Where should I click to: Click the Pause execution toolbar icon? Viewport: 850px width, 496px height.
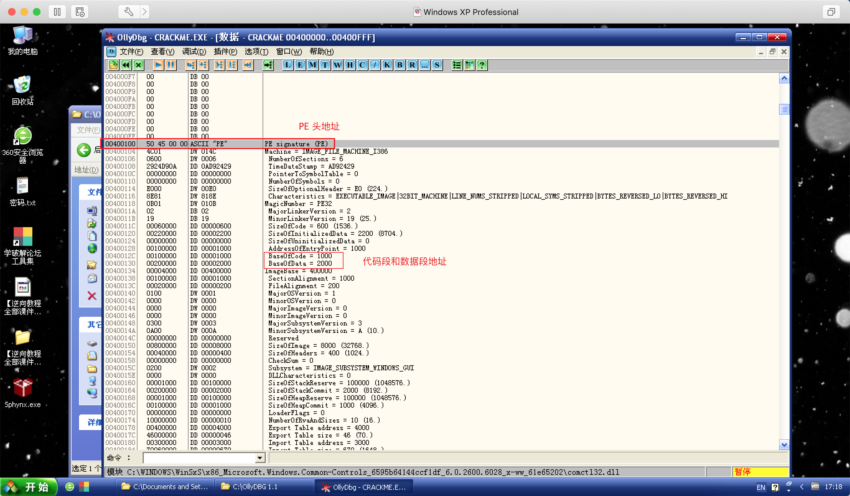(x=171, y=65)
